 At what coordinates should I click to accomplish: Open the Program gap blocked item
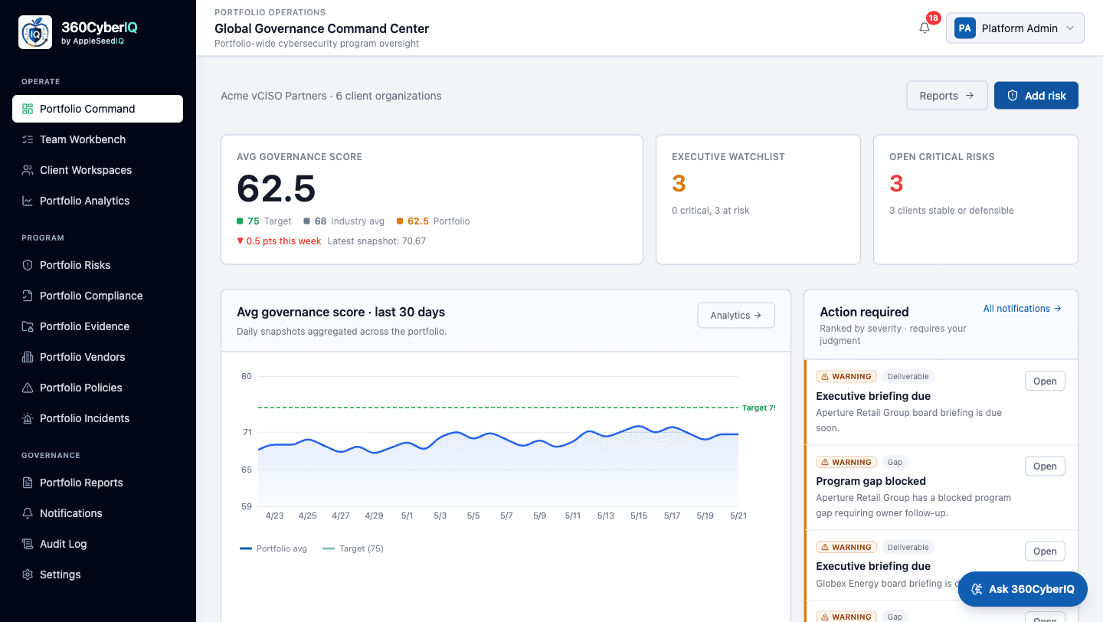click(1045, 466)
